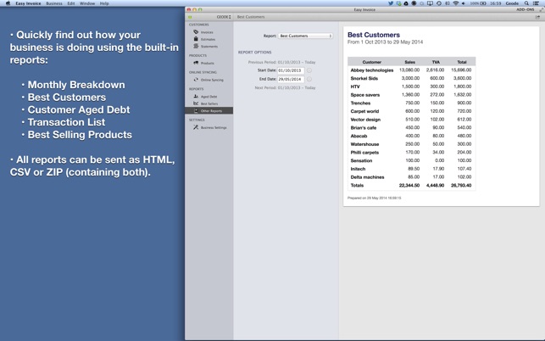Open Statements via its stack icon
Image resolution: width=545 pixels, height=341 pixels.
pos(196,46)
